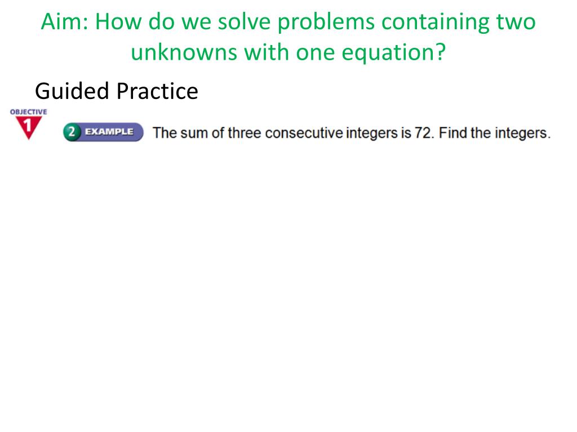This screenshot has width=577, height=432.
Task: Click the word "equation?" in the title
Action: 394,53
